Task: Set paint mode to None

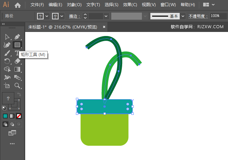Action: (19, 116)
